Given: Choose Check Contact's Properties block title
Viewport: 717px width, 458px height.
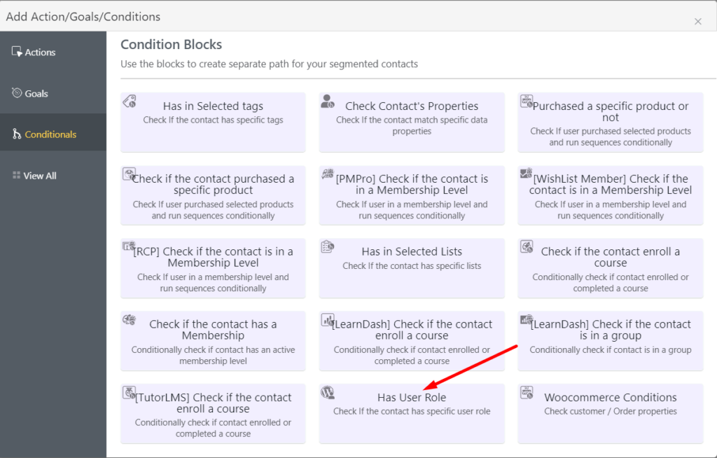Looking at the screenshot, I should [412, 106].
